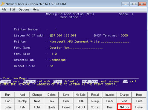Screen dimensions: 148x110
Task: Click the Total button
Action: point(37,107)
